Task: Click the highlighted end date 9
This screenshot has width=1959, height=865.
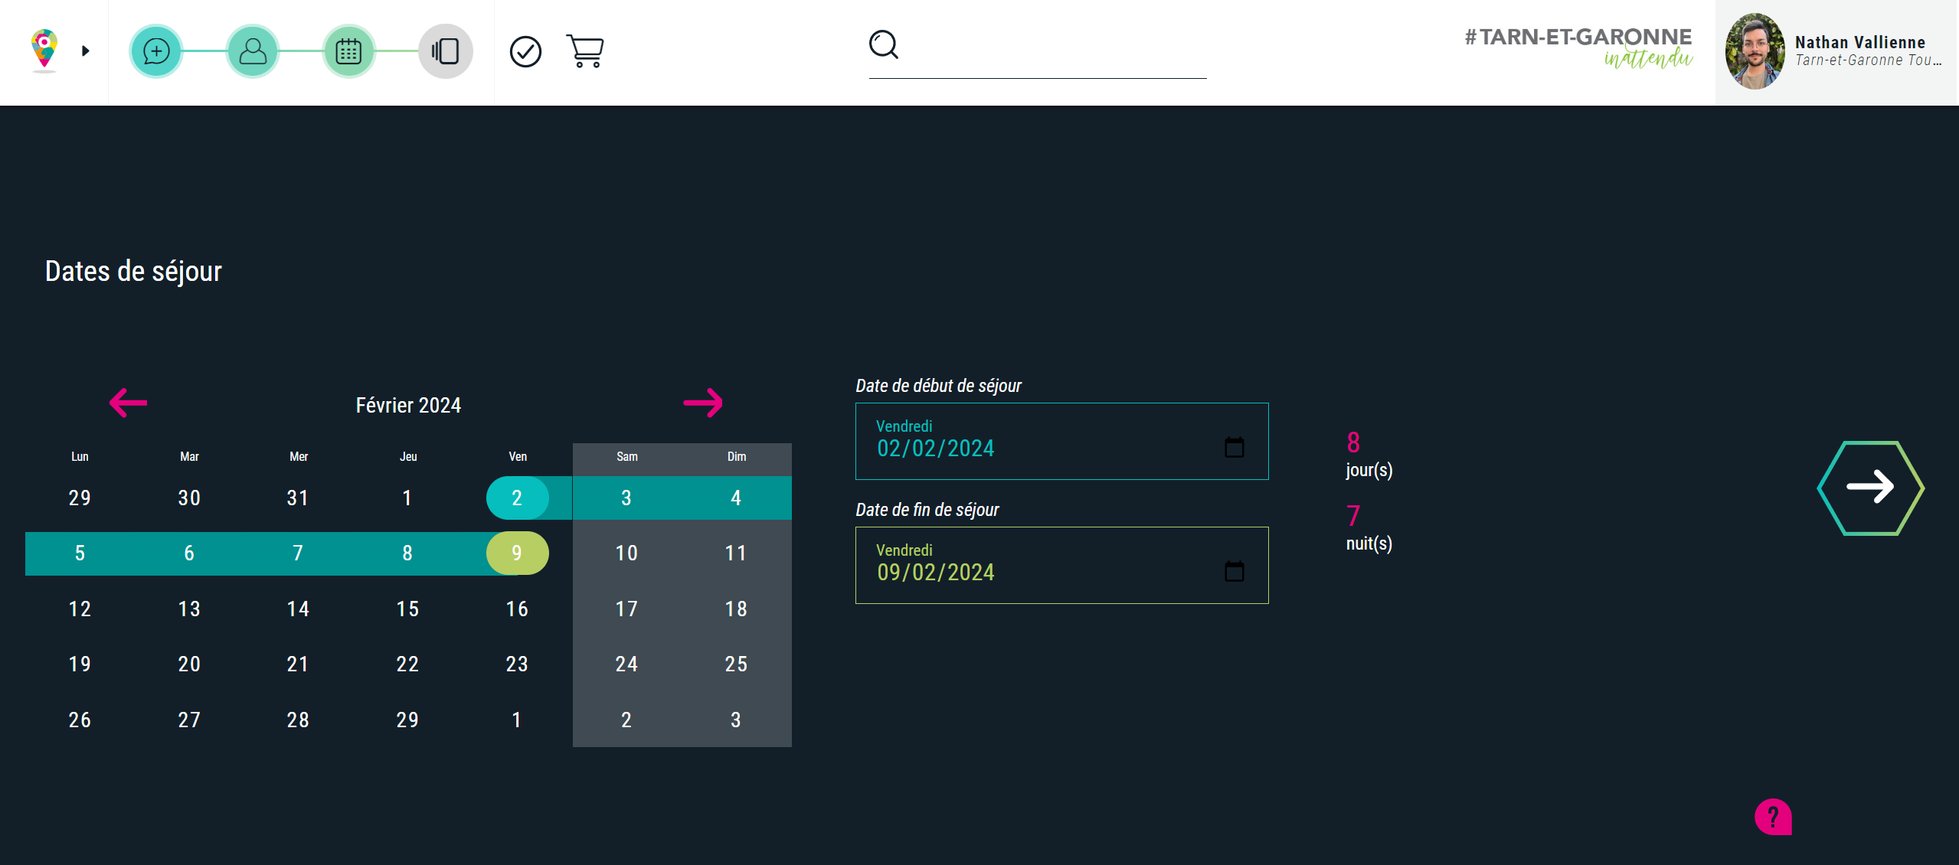Action: click(x=517, y=553)
